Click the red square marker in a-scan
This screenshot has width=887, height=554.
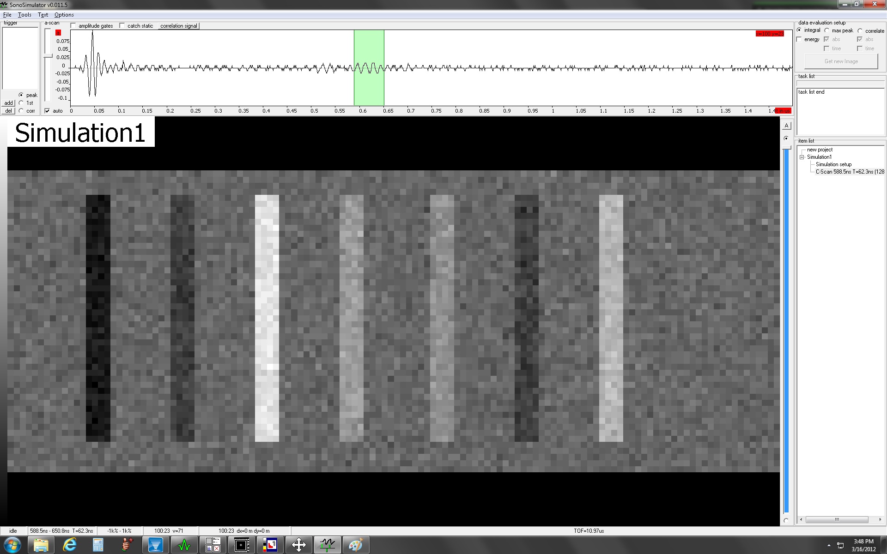(x=58, y=33)
